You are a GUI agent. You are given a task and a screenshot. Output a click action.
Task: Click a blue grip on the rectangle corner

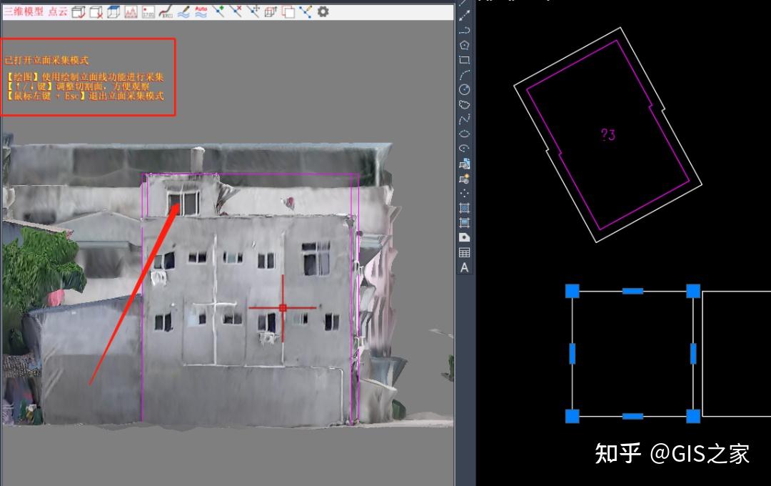click(x=571, y=291)
